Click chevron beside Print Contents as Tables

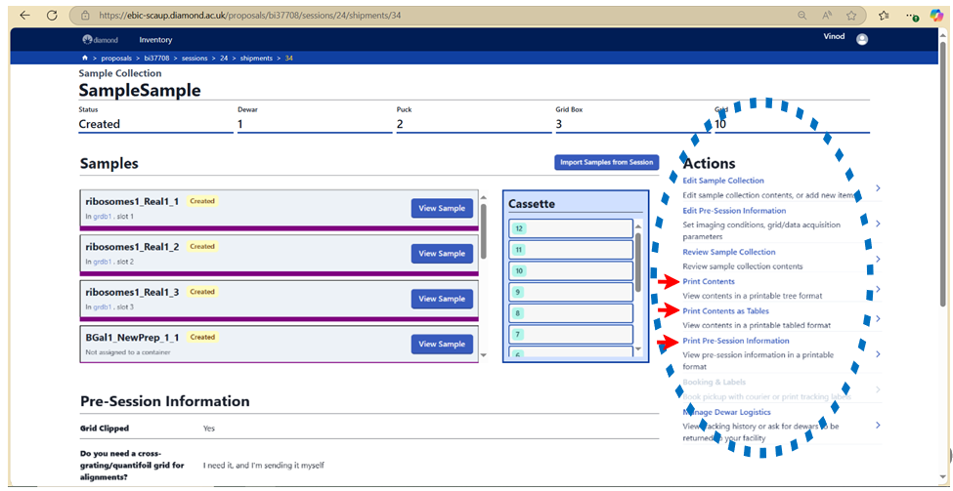tap(878, 318)
